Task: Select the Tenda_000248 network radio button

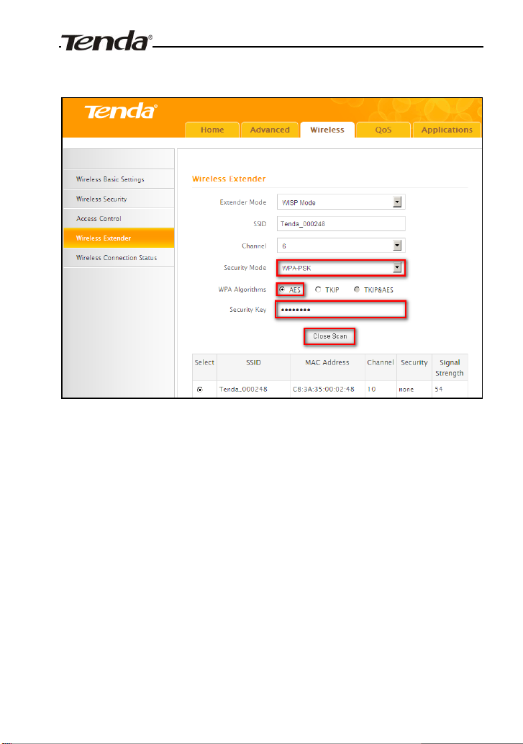Action: tap(200, 389)
